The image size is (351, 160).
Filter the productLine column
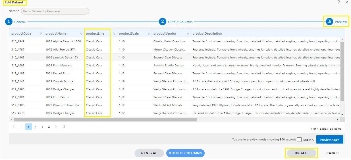[114, 34]
